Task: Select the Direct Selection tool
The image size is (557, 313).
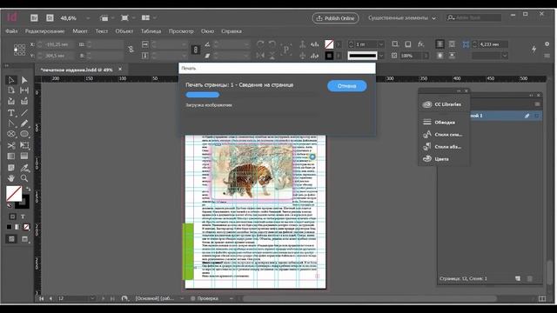Action: pyautogui.click(x=24, y=80)
